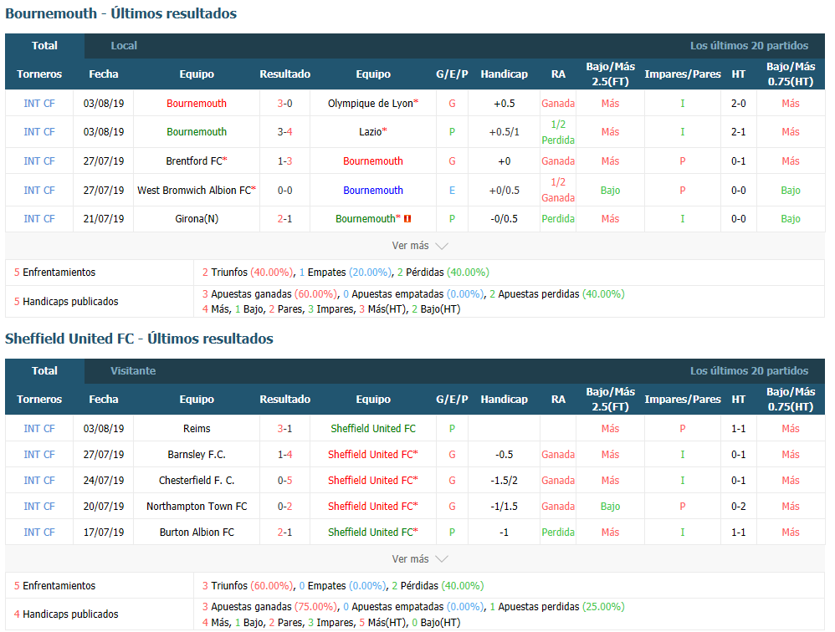Click the 4 Handicaps publicados label

(66, 614)
